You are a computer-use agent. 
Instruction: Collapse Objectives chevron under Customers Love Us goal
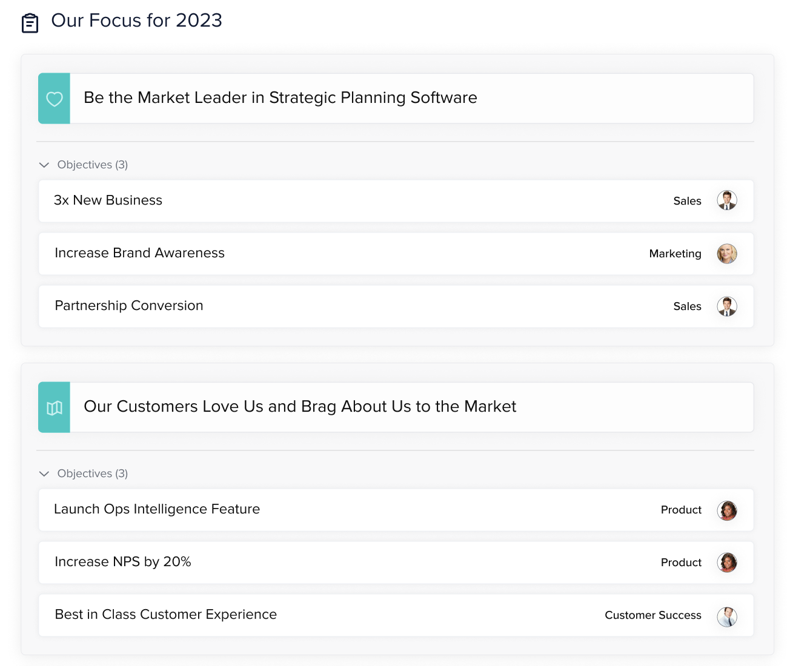point(44,473)
